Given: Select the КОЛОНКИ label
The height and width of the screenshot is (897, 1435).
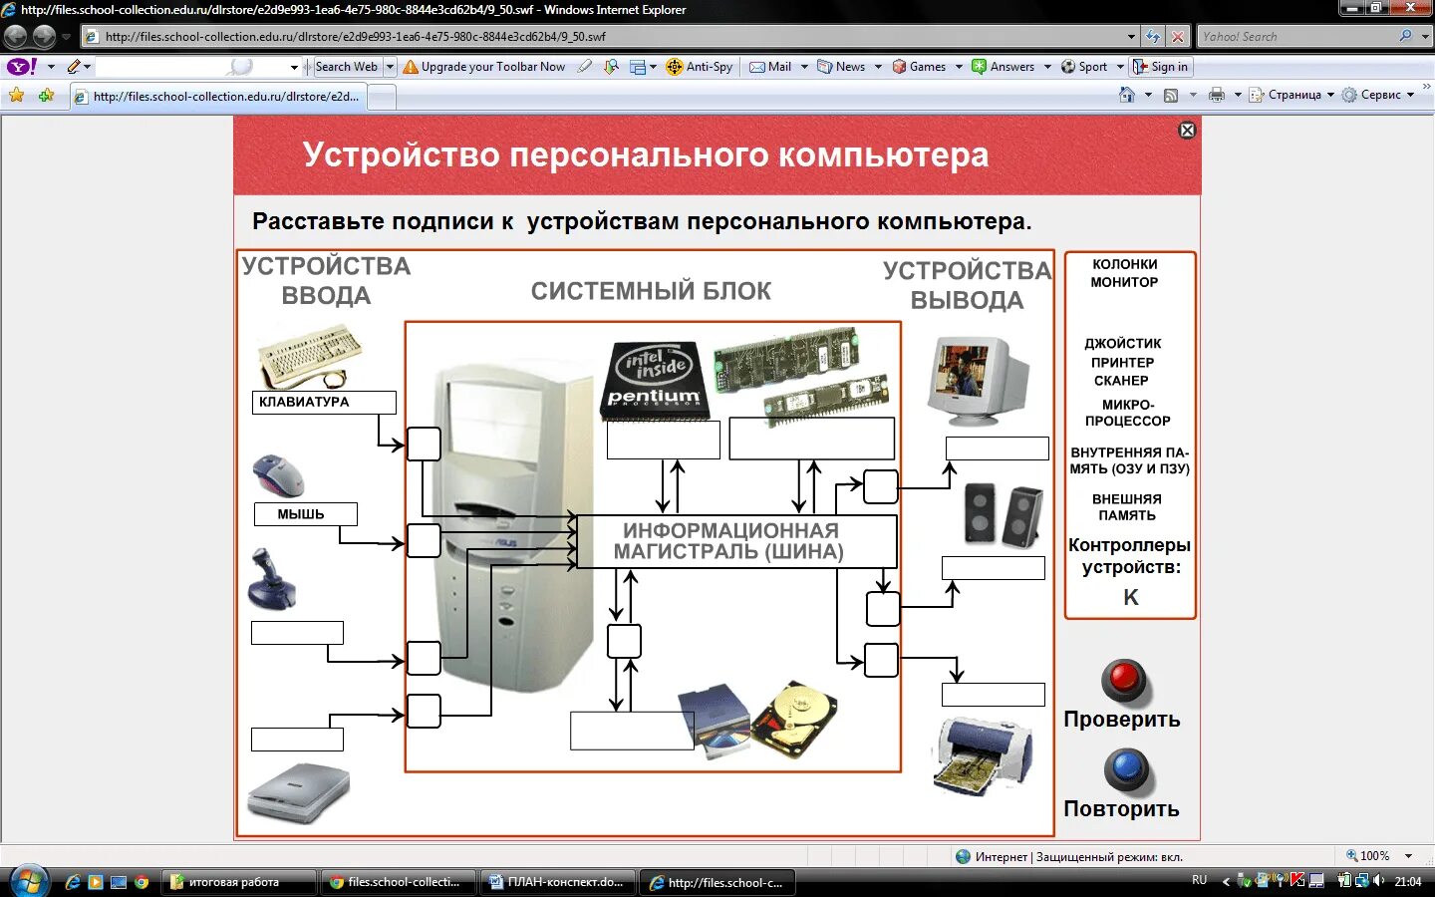Looking at the screenshot, I should click(1124, 264).
